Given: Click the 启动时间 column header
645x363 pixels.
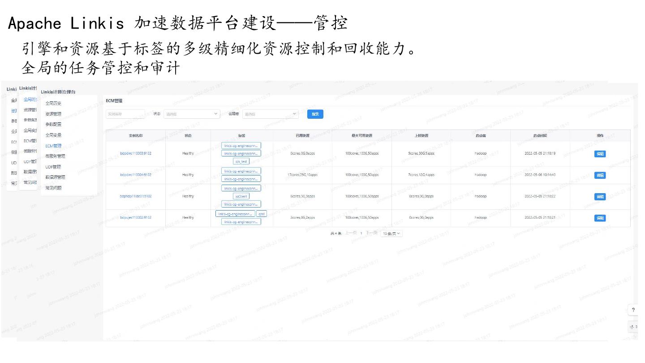Looking at the screenshot, I should pyautogui.click(x=540, y=135).
